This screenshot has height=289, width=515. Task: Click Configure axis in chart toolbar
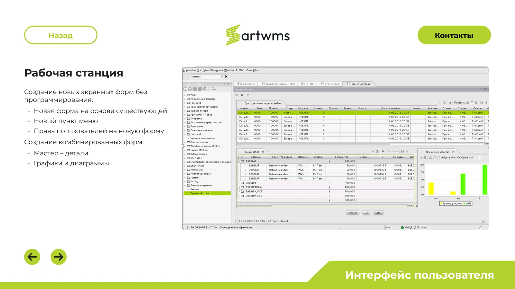click(465, 158)
